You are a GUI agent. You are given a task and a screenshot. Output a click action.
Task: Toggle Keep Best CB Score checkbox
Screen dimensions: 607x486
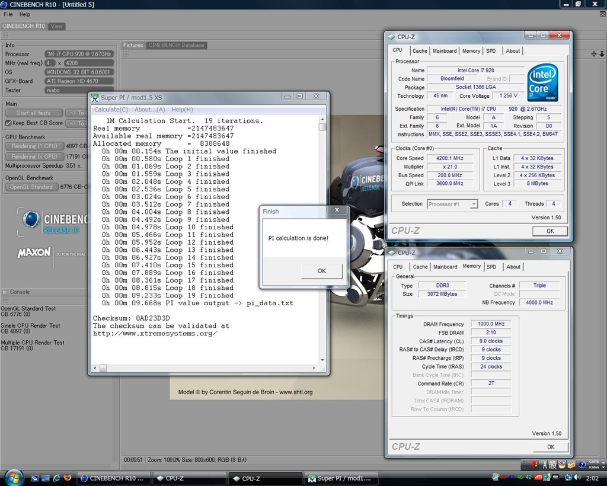(8, 123)
